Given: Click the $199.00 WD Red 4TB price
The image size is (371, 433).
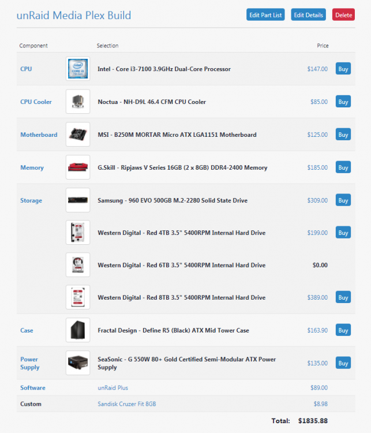Looking at the screenshot, I should tap(317, 233).
